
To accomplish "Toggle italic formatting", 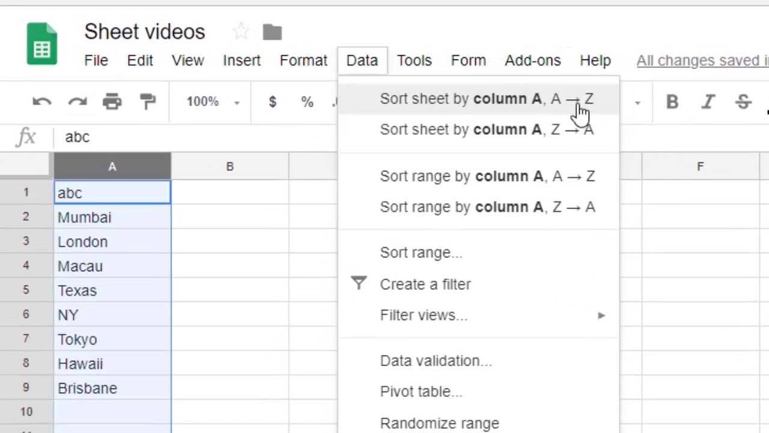I will coord(708,101).
